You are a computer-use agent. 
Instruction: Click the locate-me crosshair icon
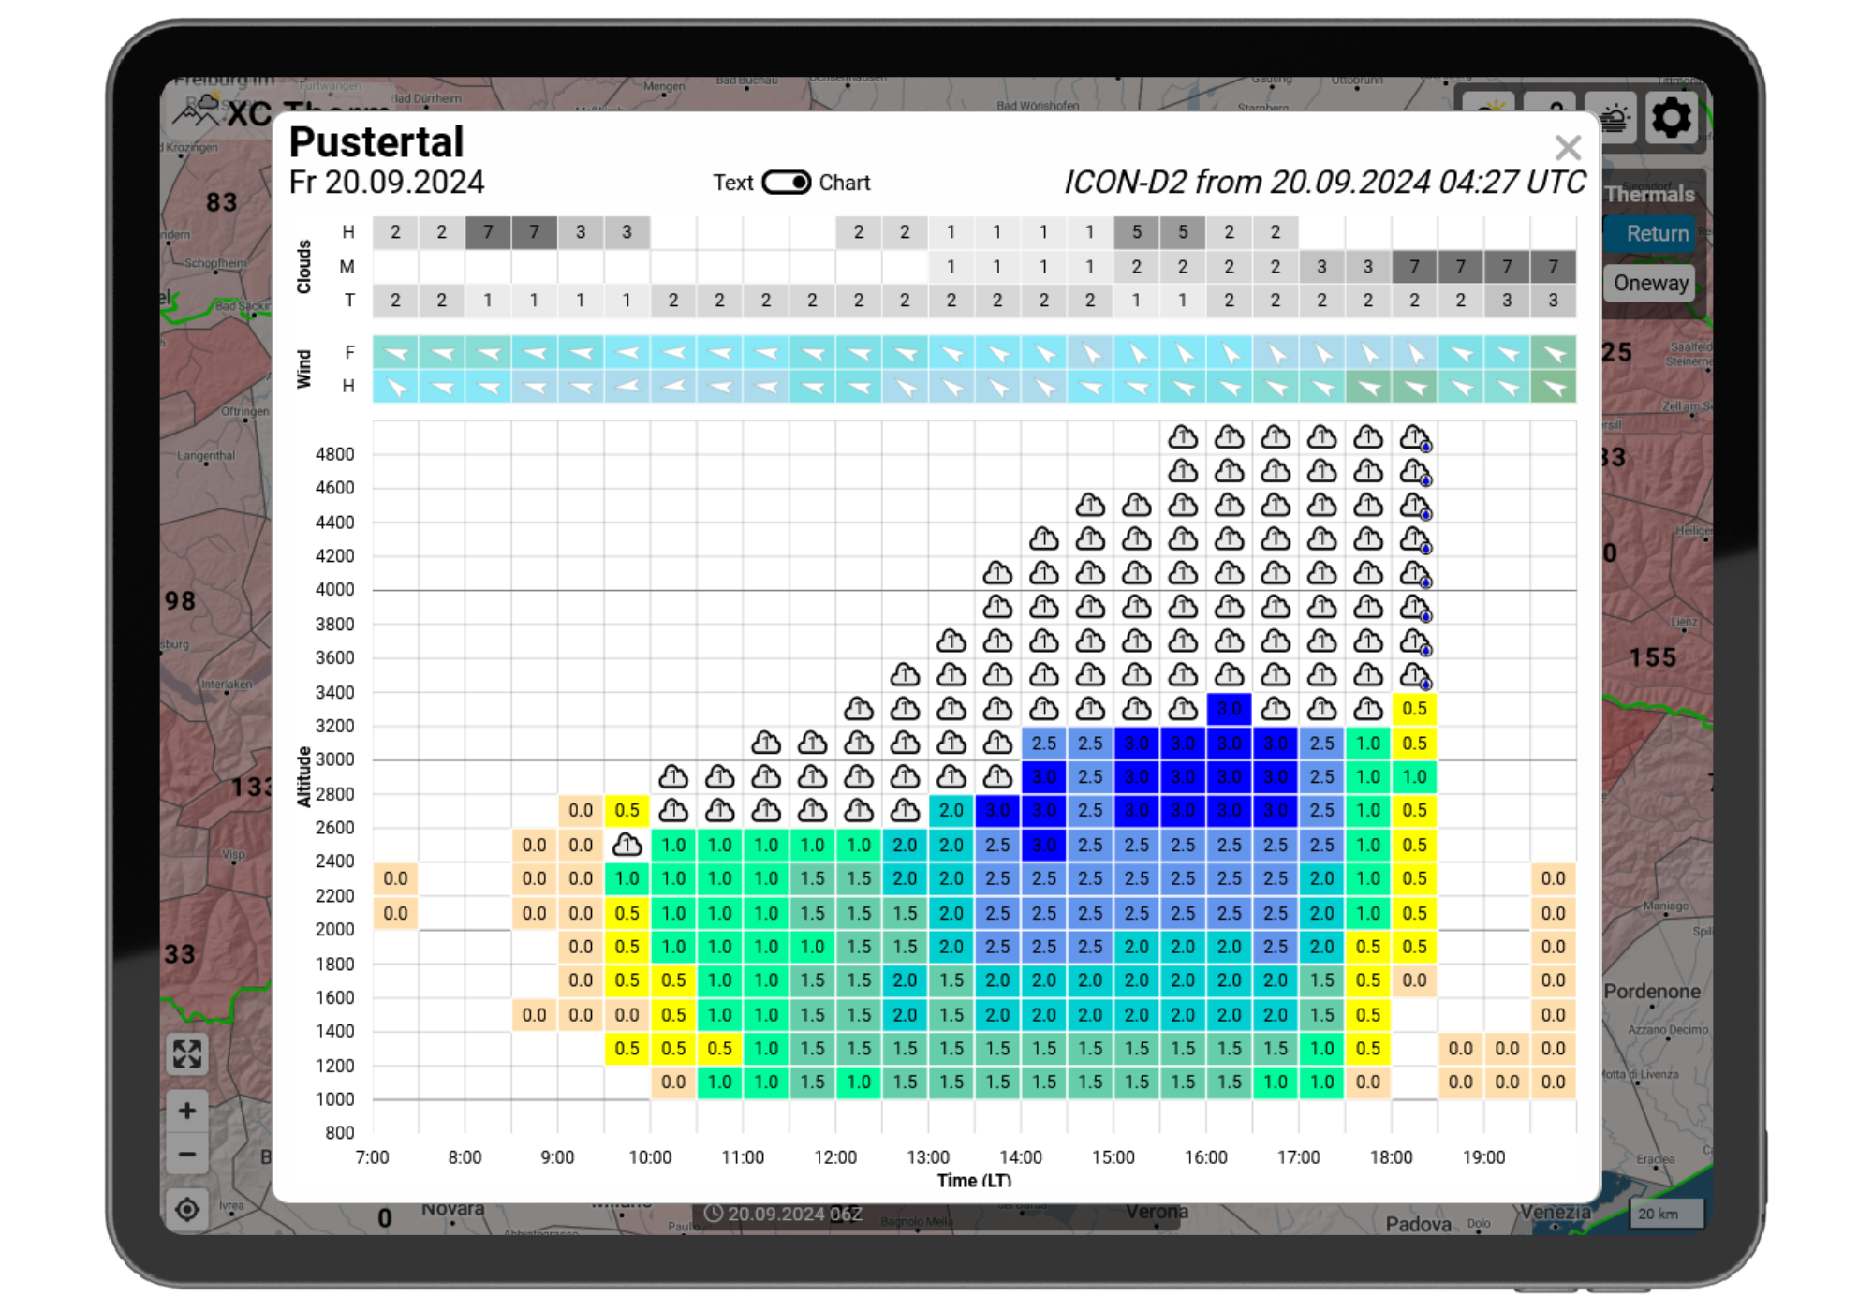pos(187,1209)
